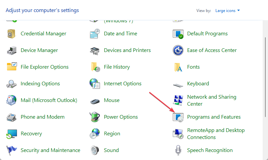Select the Mail (Microsoft Outlook) link

click(x=49, y=100)
